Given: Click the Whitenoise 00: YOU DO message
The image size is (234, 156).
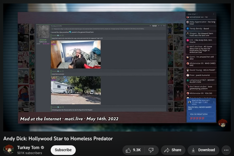Looking at the screenshot, I should 201,93.
